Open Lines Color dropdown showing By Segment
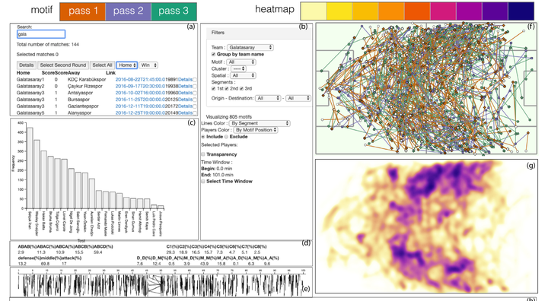 [x=260, y=123]
